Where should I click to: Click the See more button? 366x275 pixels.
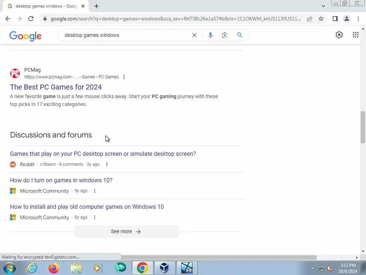tap(127, 232)
